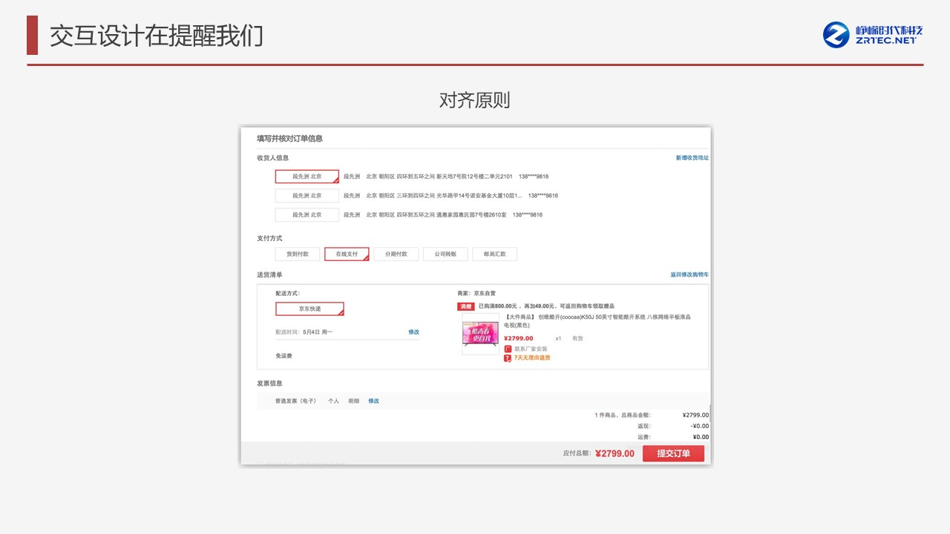Select 京东快递 delivery method
950x534 pixels.
pyautogui.click(x=309, y=309)
